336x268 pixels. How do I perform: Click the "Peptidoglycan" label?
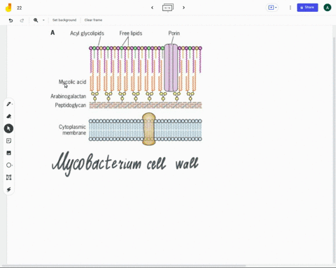click(x=71, y=105)
